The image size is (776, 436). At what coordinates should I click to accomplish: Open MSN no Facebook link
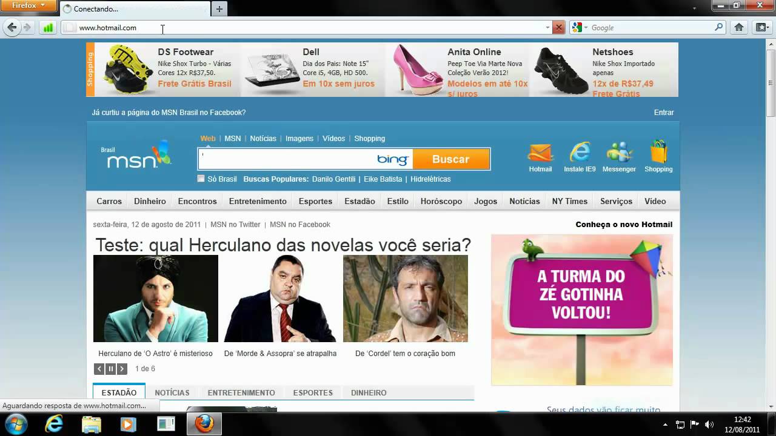[x=300, y=225]
